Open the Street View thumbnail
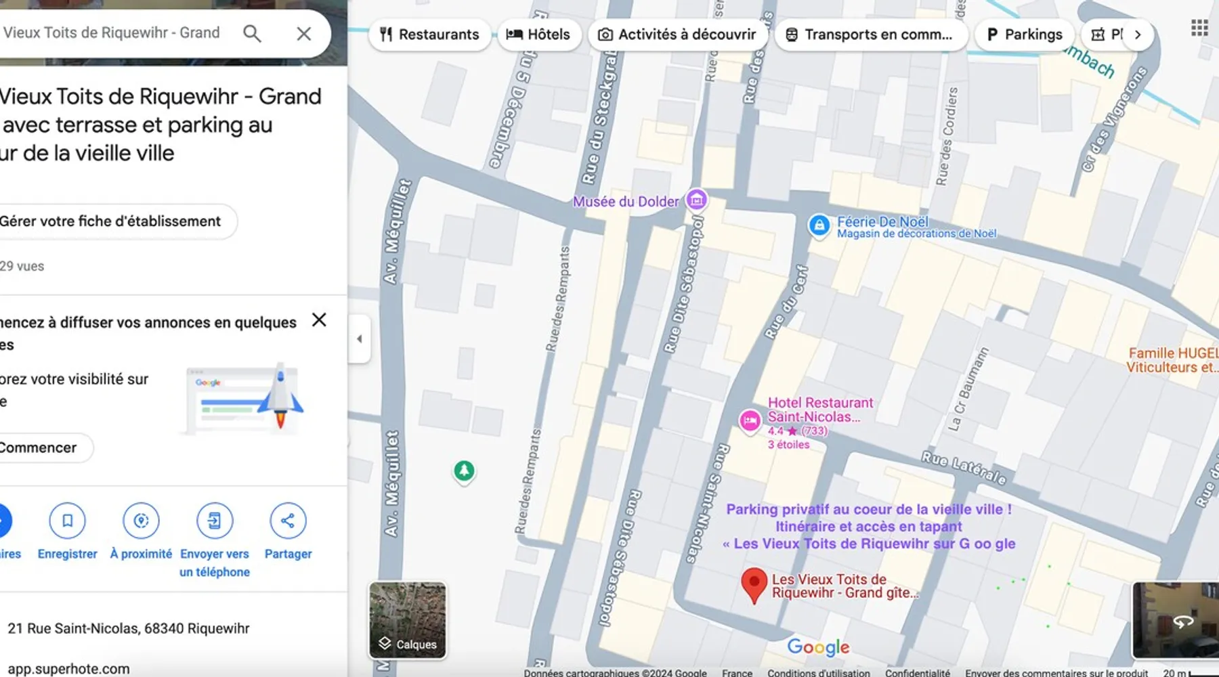1219x677 pixels. (x=1176, y=619)
